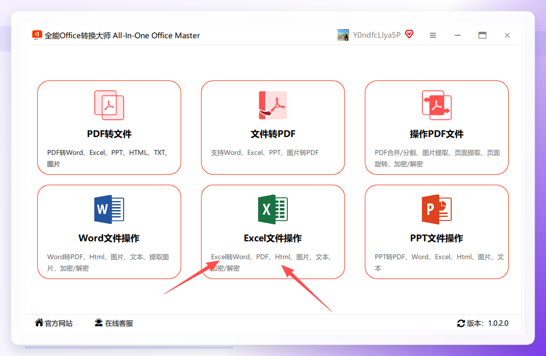This screenshot has width=546, height=356.
Task: Open the 操作PDF文件 icon
Action: [x=437, y=105]
